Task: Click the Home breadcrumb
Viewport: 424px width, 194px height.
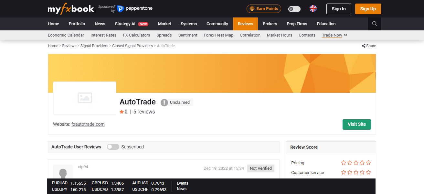Action: (53, 46)
